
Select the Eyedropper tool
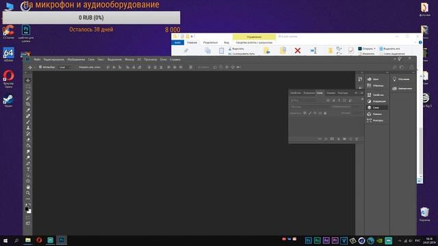pos(28,110)
